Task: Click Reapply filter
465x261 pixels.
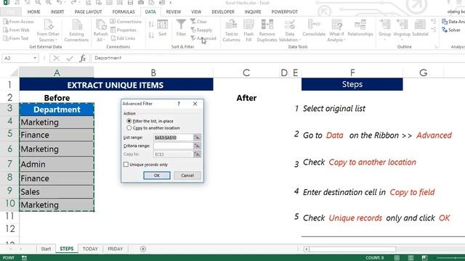Action: 201,30
